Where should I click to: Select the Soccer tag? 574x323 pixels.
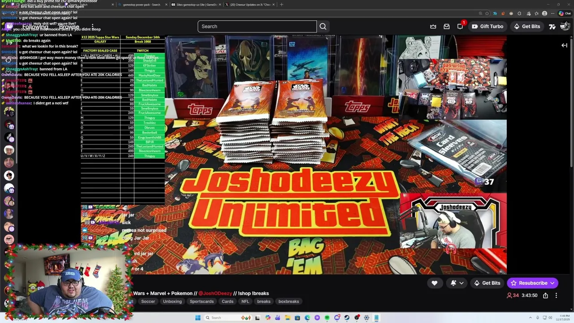point(148,301)
